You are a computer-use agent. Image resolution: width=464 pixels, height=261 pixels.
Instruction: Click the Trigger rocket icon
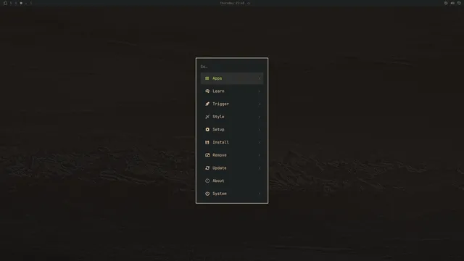[207, 104]
